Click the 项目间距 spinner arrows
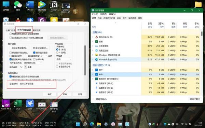The image size is (205, 128). [26, 67]
